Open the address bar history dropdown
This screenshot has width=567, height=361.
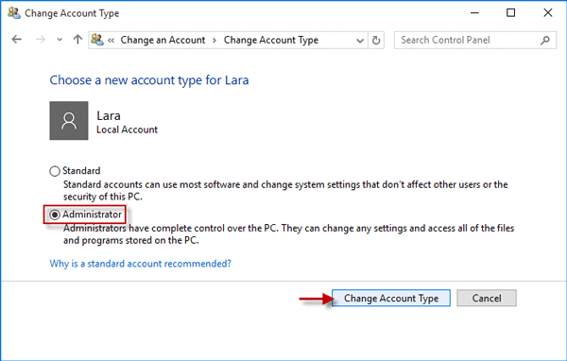coord(360,40)
